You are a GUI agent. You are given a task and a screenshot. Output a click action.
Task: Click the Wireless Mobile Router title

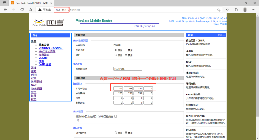point(94,21)
